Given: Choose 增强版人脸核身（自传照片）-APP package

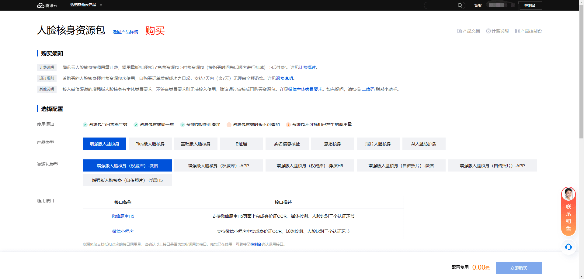Looking at the screenshot, I should pyautogui.click(x=492, y=165).
